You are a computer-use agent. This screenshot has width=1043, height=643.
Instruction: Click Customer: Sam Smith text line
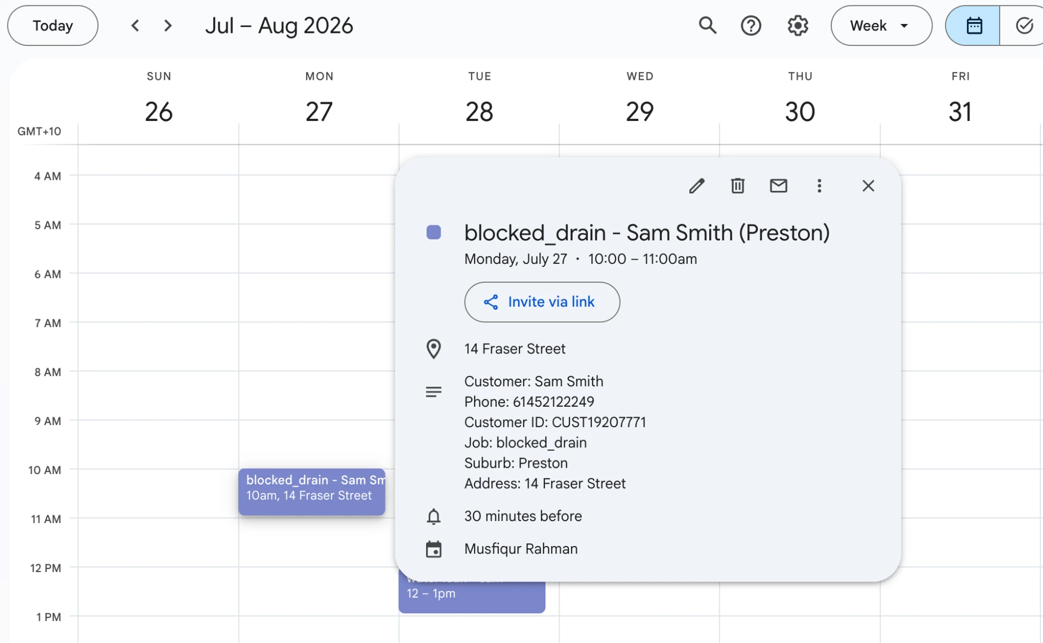[534, 382]
